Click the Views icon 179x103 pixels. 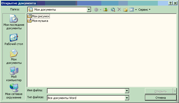pyautogui.click(x=132, y=10)
